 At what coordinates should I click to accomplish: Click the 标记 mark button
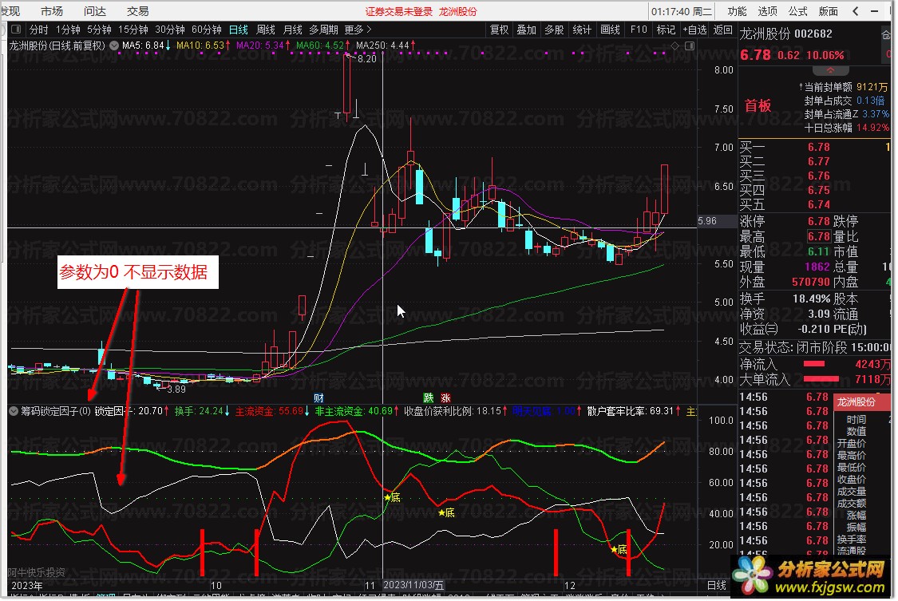[666, 30]
